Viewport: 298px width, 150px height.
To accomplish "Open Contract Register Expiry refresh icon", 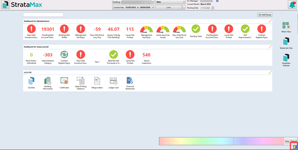I will pyautogui.click(x=64, y=58).
